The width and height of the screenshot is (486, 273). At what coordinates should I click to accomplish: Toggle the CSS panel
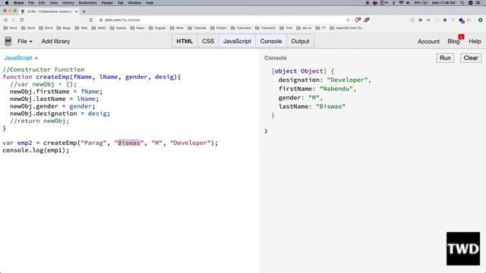(x=208, y=41)
